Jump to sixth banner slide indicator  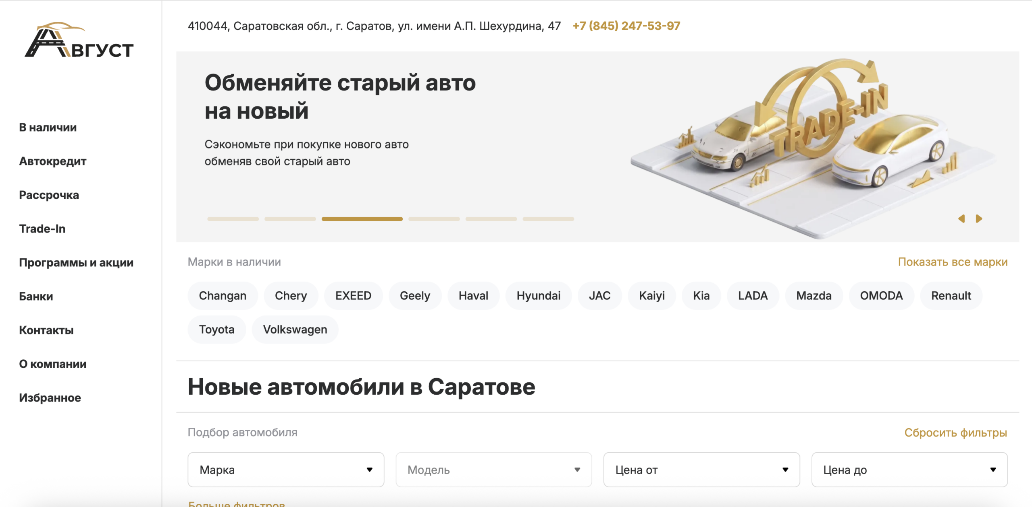click(x=549, y=219)
